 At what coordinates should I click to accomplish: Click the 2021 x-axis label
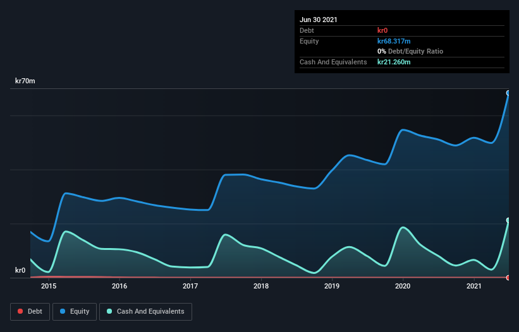(474, 287)
